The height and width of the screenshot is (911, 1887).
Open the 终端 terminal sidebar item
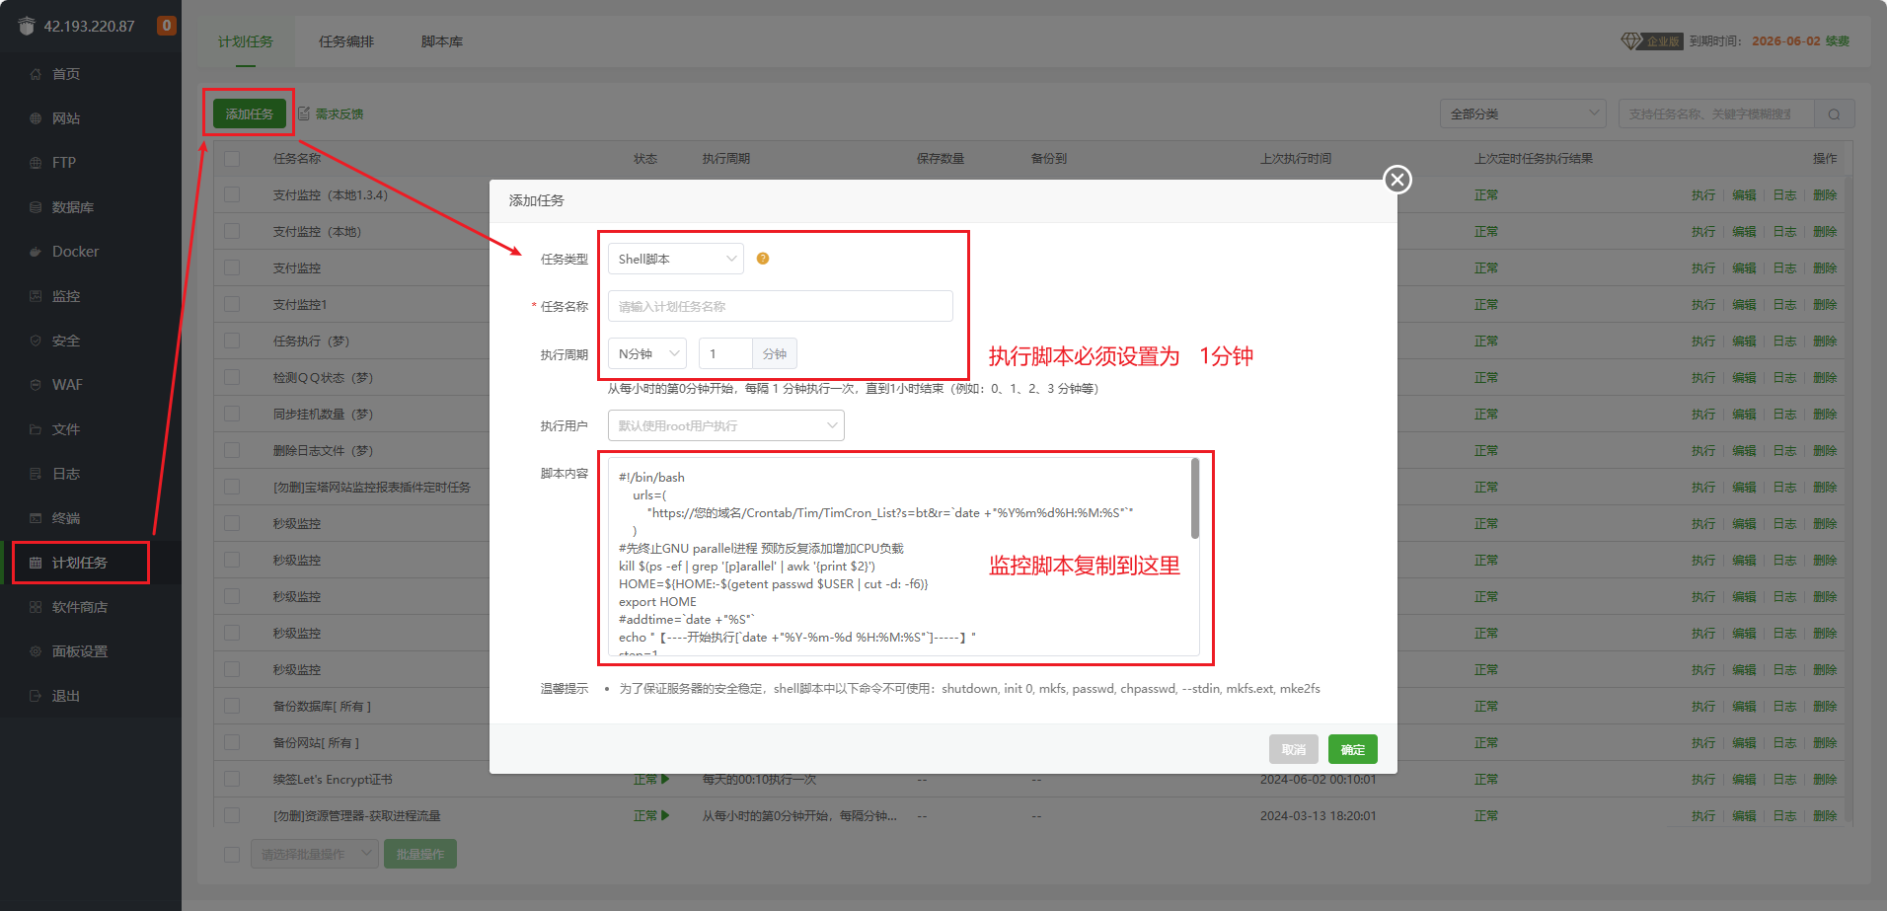pyautogui.click(x=65, y=518)
